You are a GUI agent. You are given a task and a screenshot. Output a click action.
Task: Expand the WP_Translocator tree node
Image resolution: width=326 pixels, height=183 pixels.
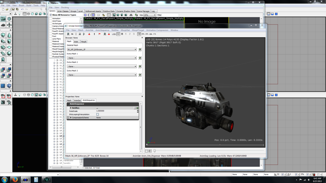(x=54, y=160)
